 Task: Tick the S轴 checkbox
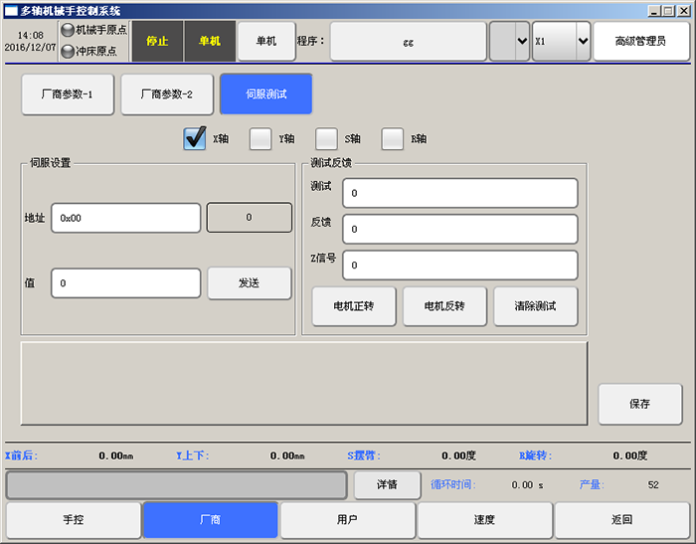(x=327, y=139)
